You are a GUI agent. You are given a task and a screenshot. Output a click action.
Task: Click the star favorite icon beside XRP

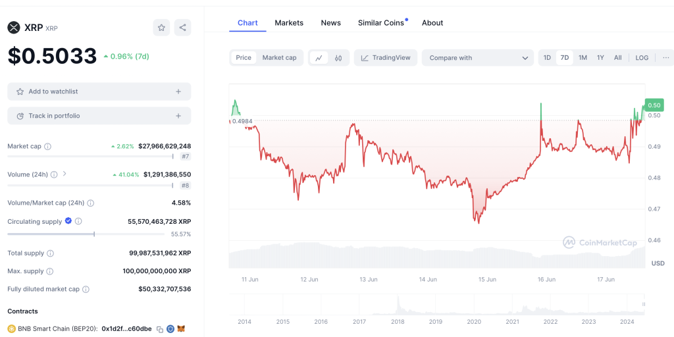161,28
